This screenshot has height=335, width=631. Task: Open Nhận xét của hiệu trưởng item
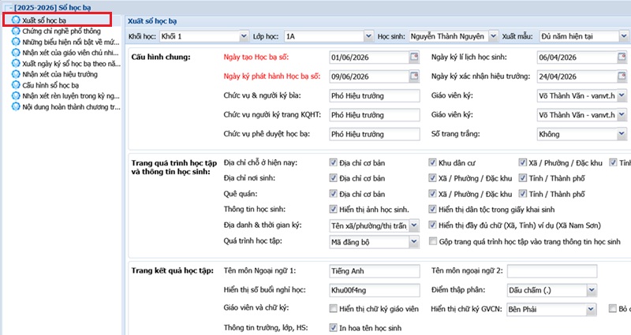[x=60, y=74]
